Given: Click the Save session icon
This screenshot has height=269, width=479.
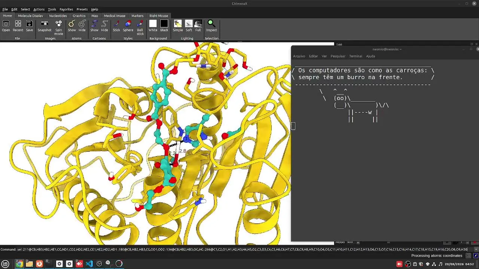Looking at the screenshot, I should pos(29,24).
